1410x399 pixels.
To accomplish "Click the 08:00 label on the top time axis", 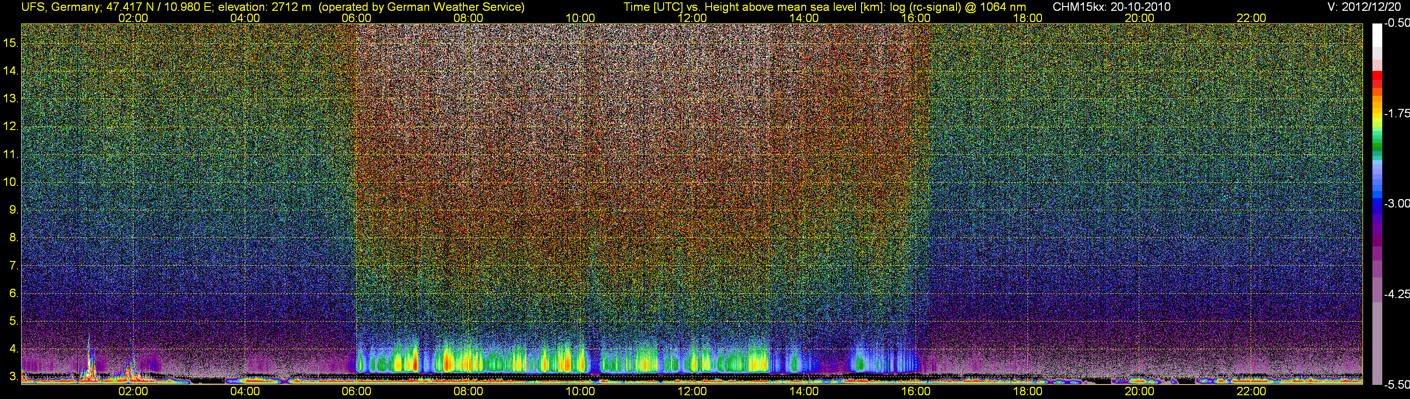I will tap(469, 18).
